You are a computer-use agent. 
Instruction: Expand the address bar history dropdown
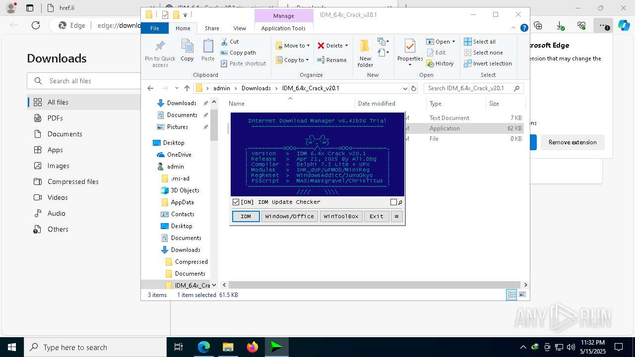(405, 88)
